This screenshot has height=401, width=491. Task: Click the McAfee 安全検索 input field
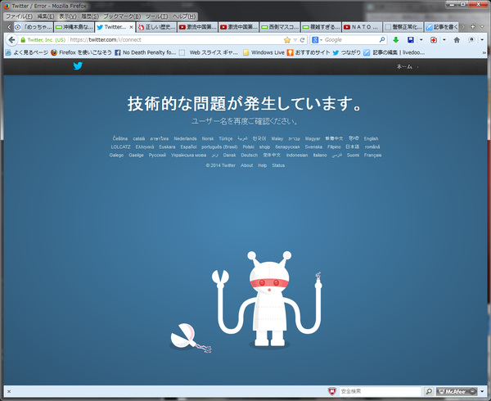click(380, 391)
